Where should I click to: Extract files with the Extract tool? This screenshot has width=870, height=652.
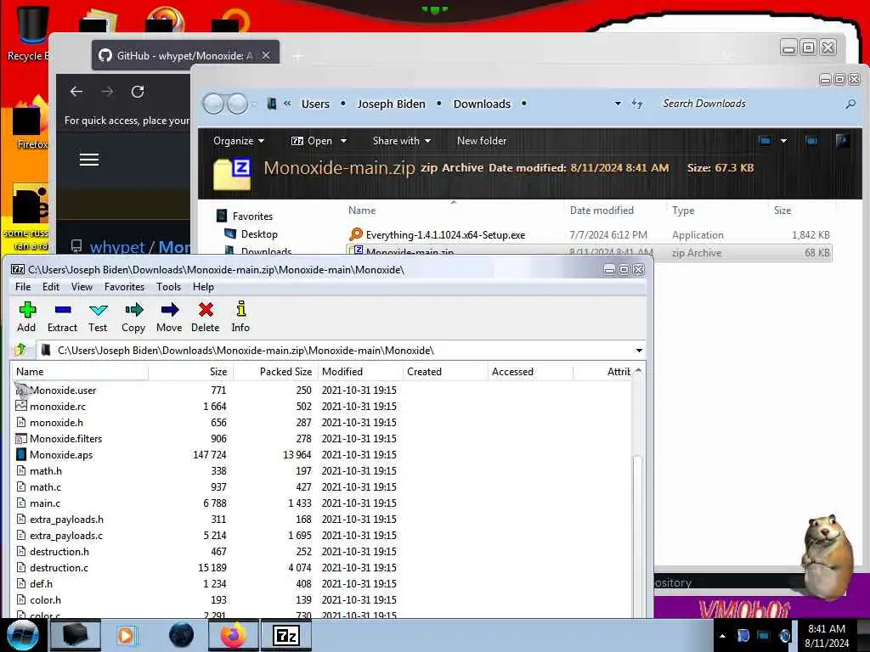tap(62, 317)
